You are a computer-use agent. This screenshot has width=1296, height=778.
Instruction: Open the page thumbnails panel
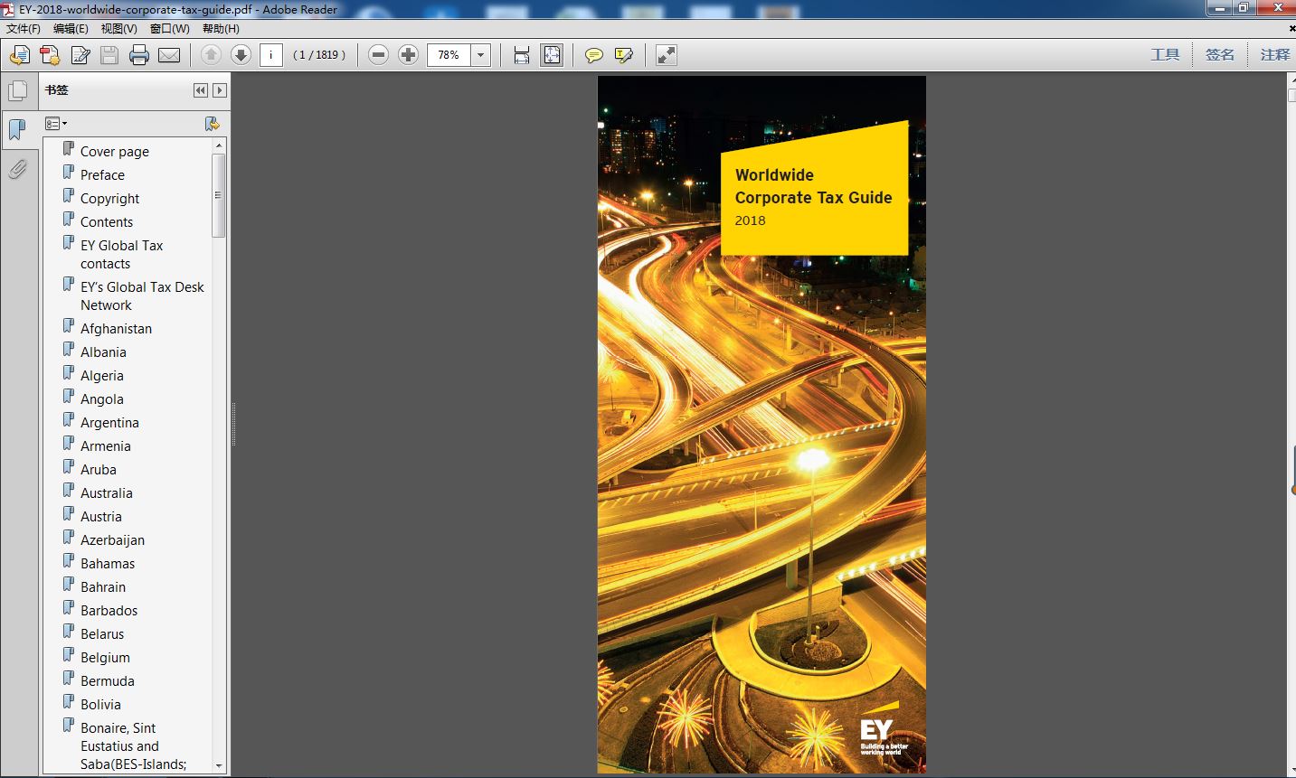(x=17, y=90)
